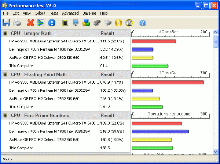This screenshot has height=164, width=220.
Task: Select Dell Inspiron row under Floating Point Math
Action: point(66,91)
